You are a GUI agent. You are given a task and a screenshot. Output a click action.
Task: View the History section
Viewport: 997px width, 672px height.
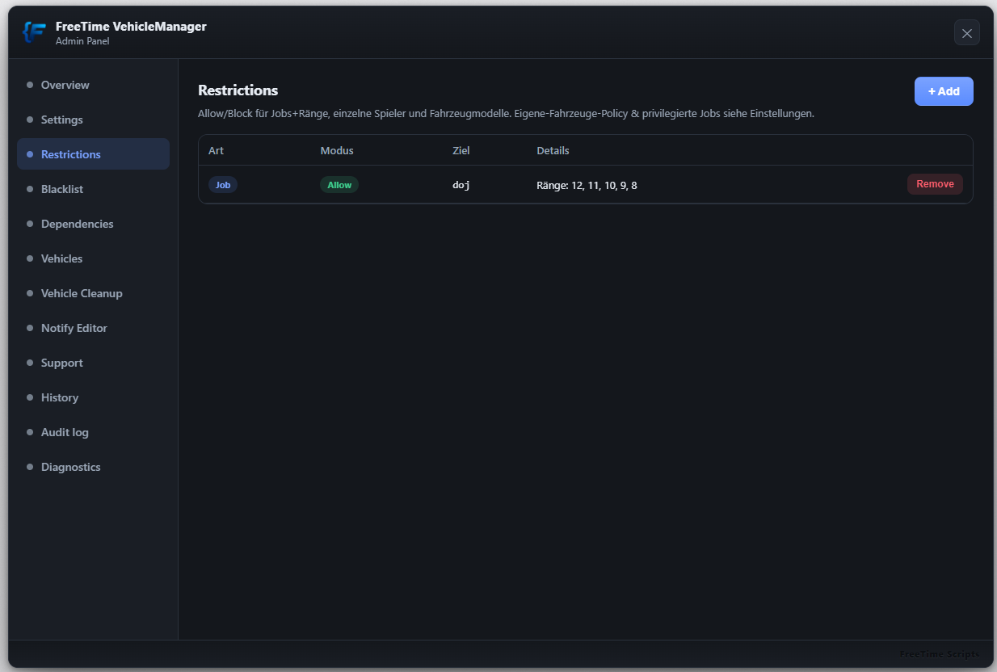pos(93,397)
